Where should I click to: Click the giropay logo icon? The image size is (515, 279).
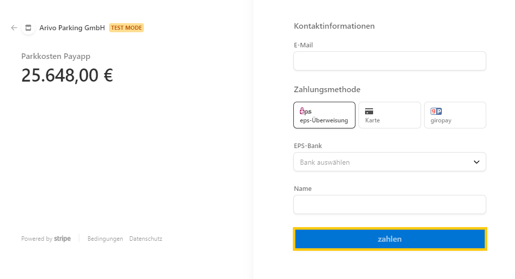click(x=436, y=111)
